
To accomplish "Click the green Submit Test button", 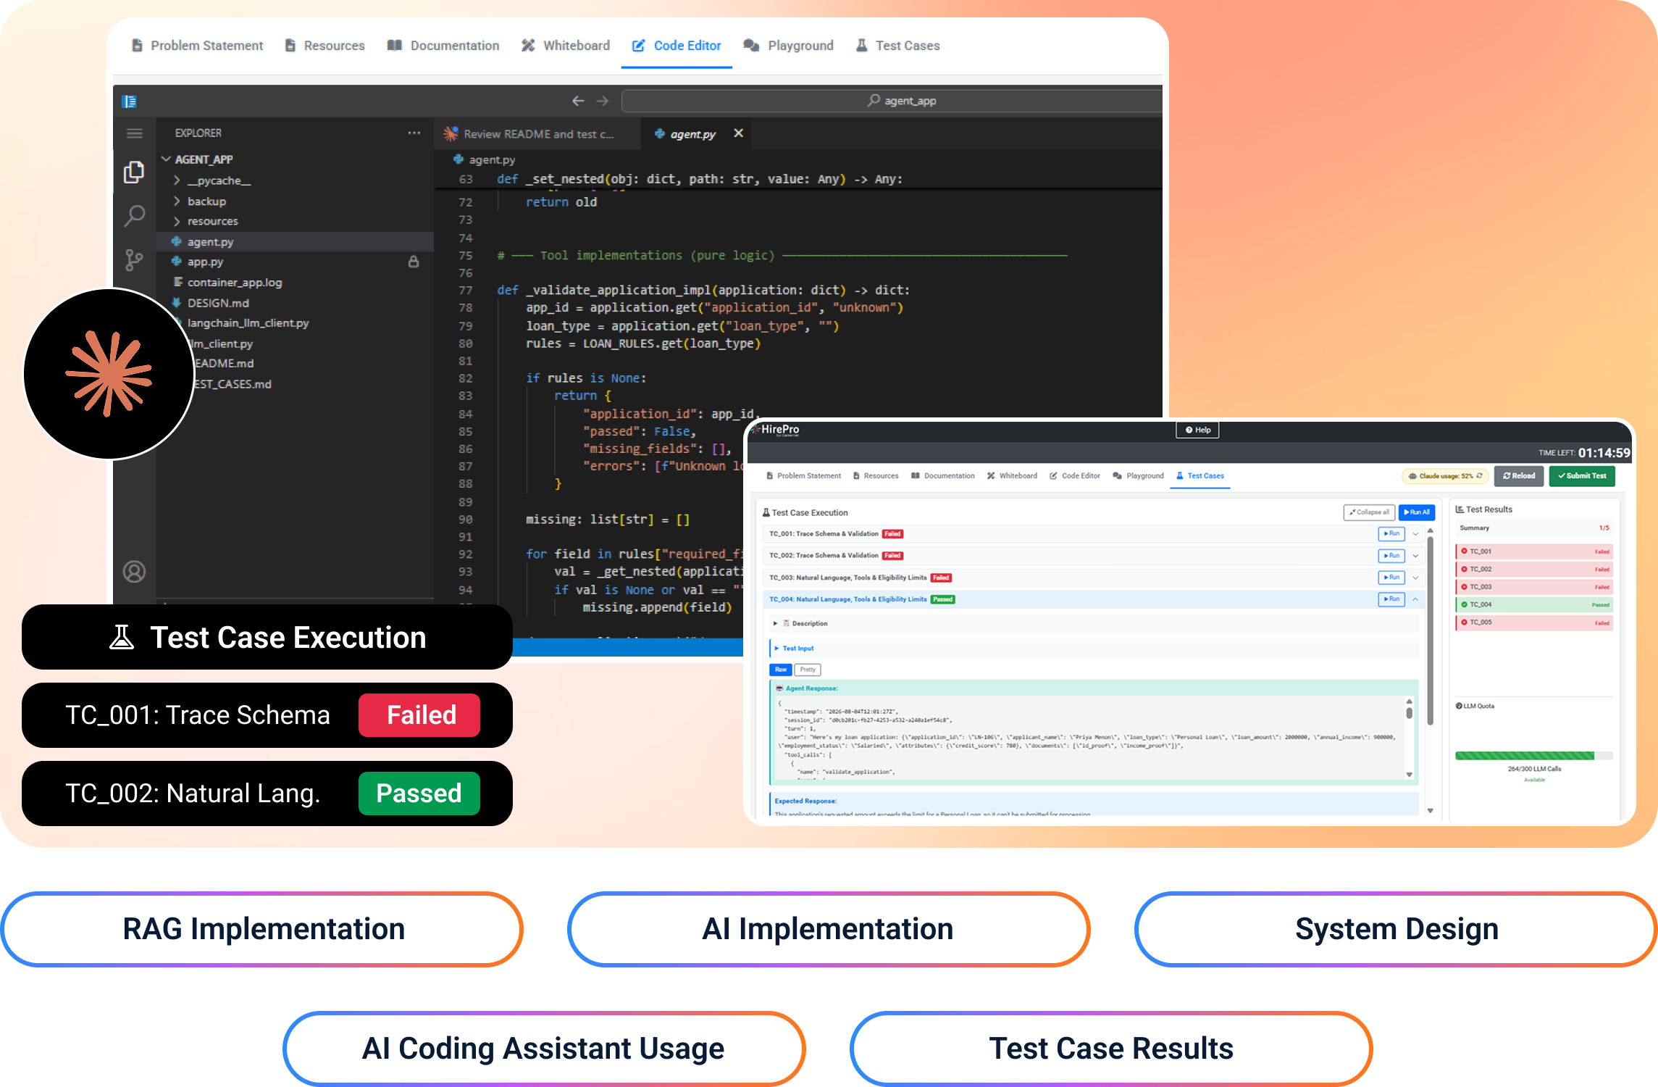I will tap(1582, 476).
